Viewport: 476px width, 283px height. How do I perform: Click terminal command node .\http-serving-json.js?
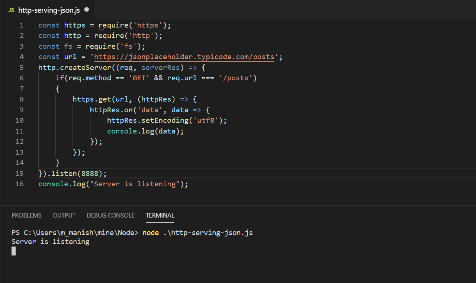197,233
